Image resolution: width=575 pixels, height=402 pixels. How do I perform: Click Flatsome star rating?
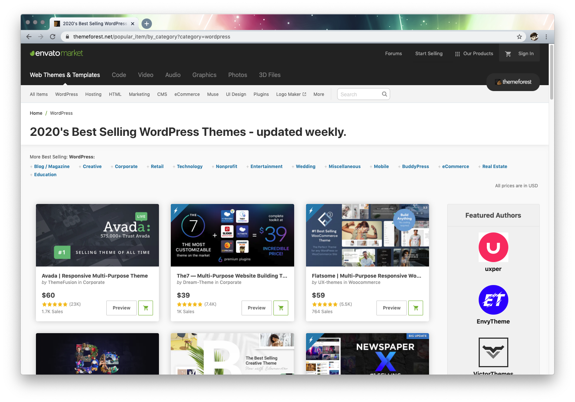[325, 304]
